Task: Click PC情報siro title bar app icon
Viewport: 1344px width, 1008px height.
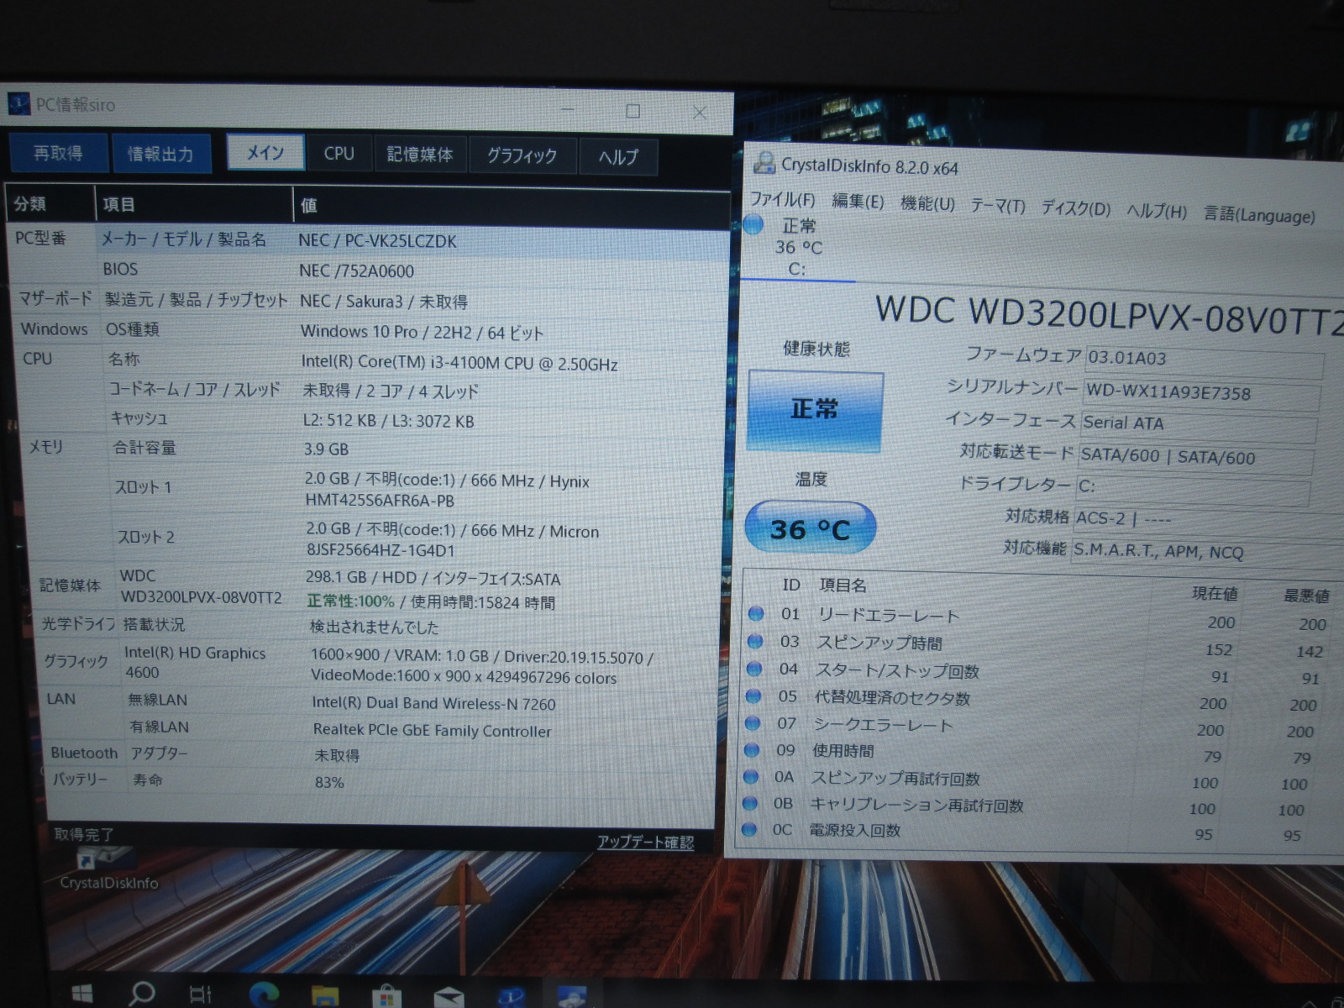Action: [18, 104]
